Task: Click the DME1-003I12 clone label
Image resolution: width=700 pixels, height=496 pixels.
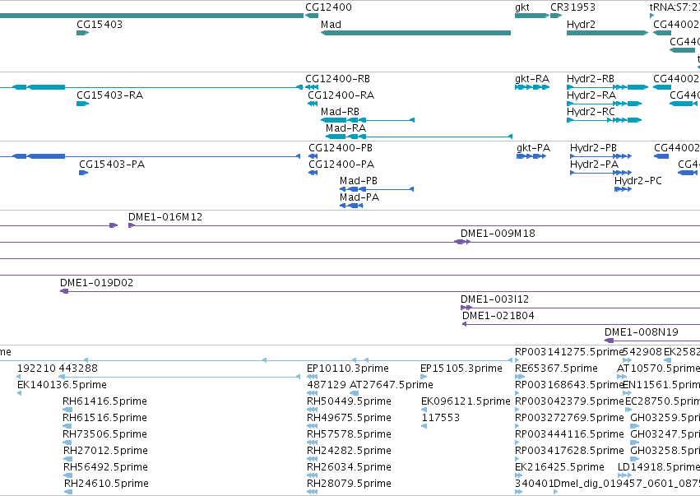Action: tap(494, 299)
